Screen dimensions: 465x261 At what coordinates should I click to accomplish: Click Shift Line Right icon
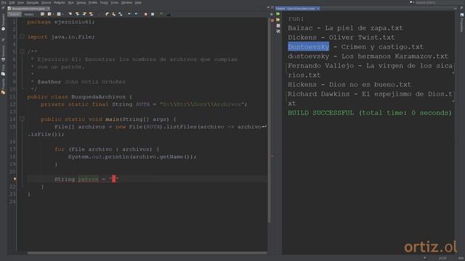[x=136, y=14]
